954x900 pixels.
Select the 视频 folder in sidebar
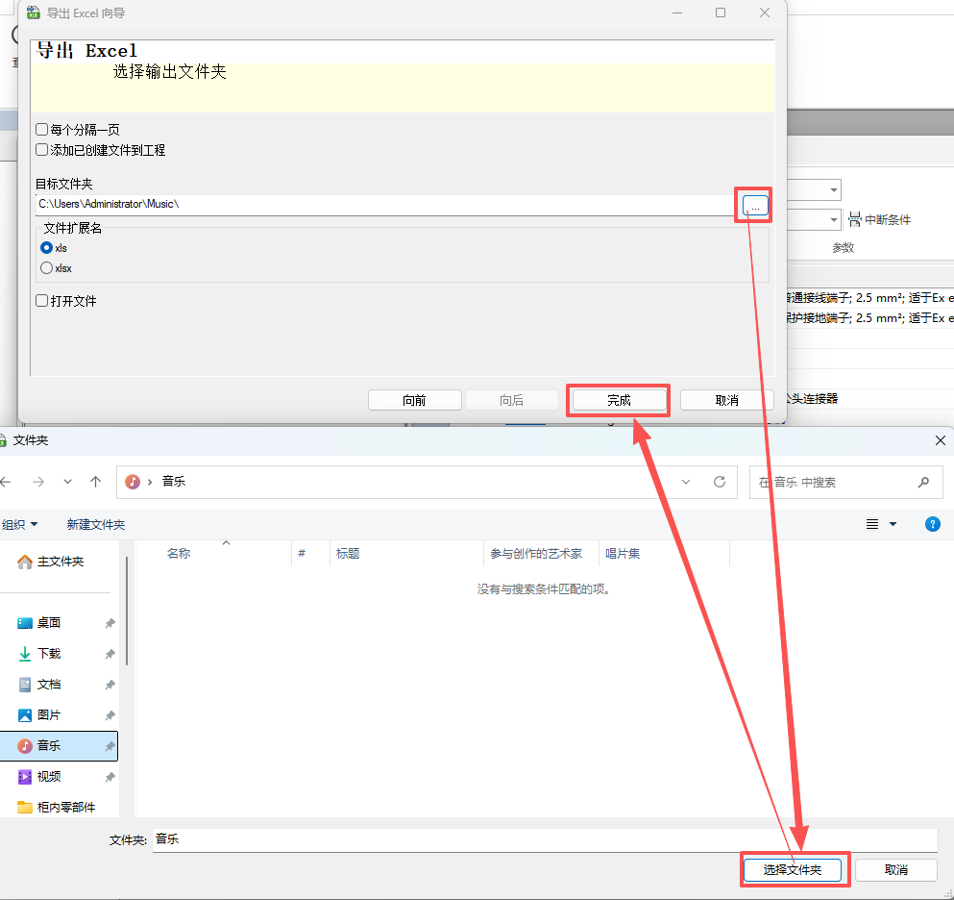[48, 777]
